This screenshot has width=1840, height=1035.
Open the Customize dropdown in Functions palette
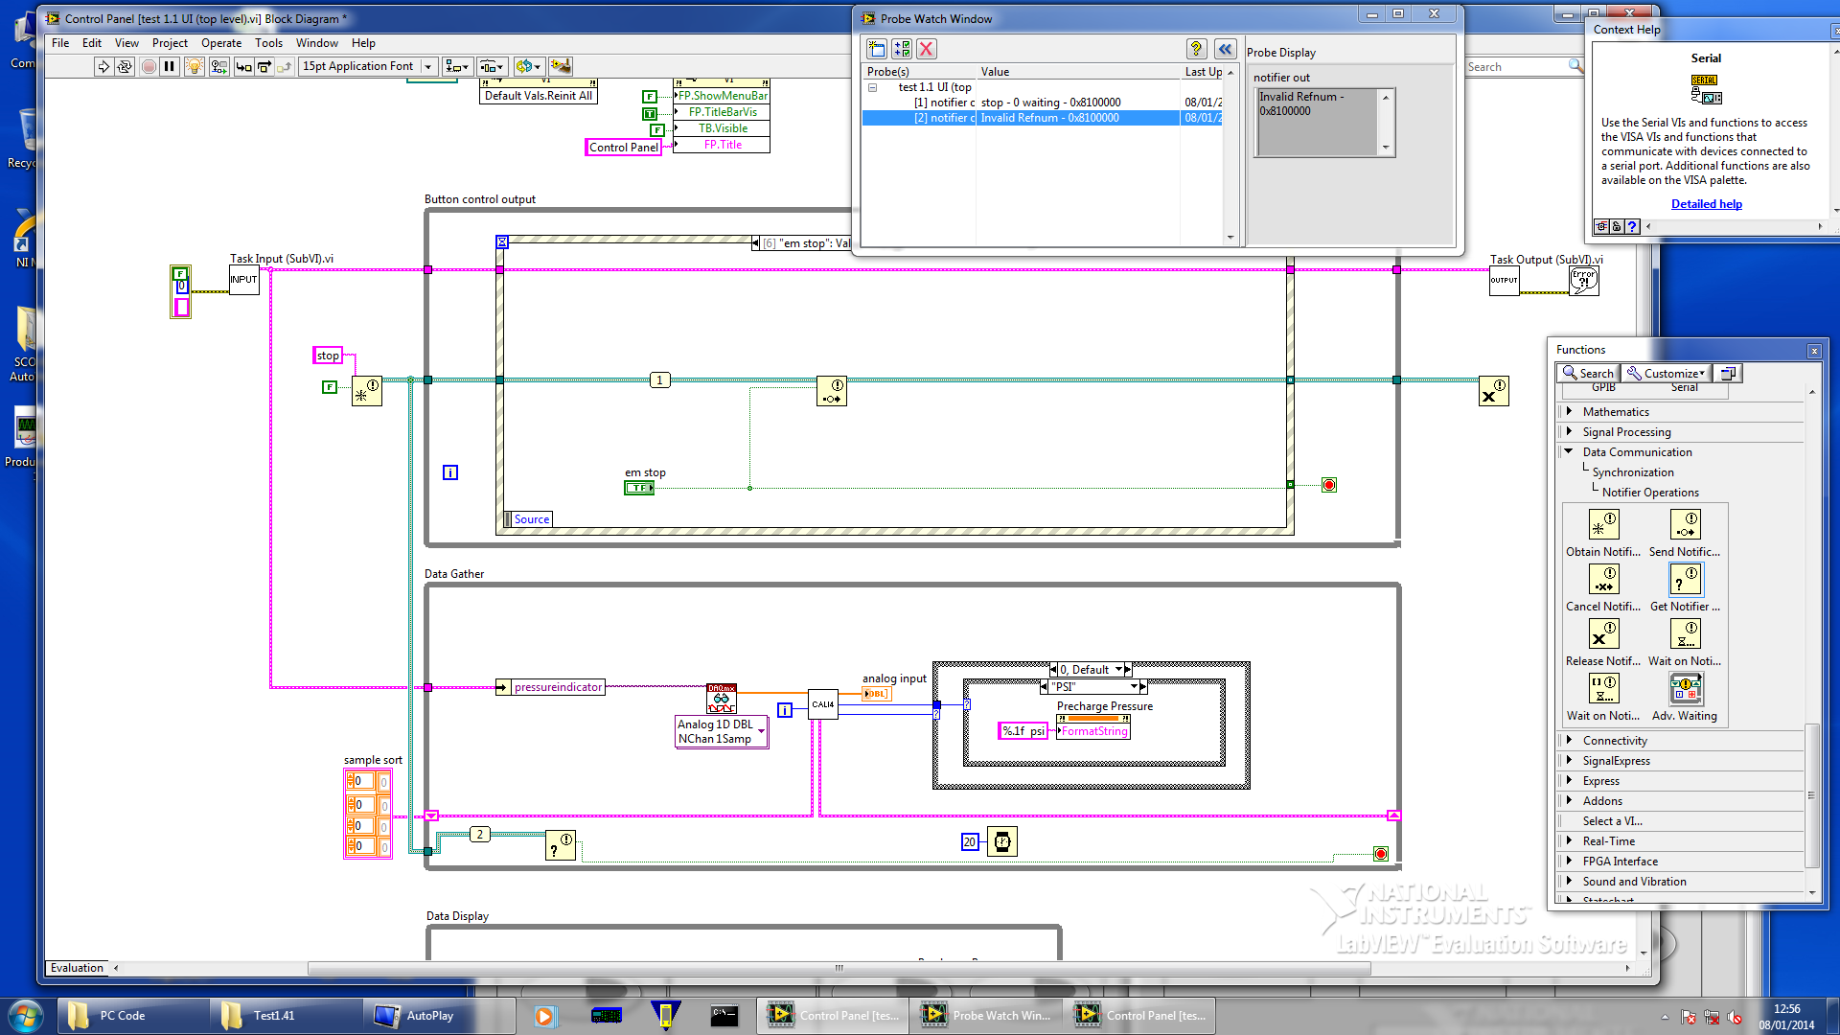pyautogui.click(x=1666, y=373)
